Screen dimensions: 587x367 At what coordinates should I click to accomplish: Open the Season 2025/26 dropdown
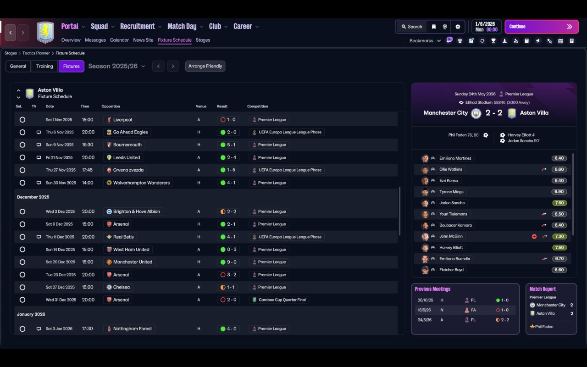(117, 66)
